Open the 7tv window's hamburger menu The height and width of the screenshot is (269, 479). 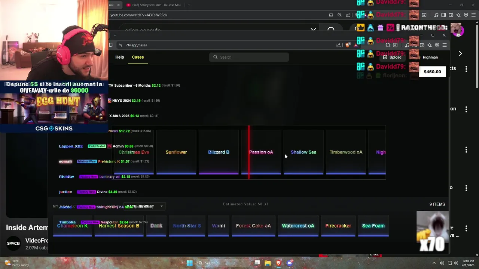(x=445, y=45)
